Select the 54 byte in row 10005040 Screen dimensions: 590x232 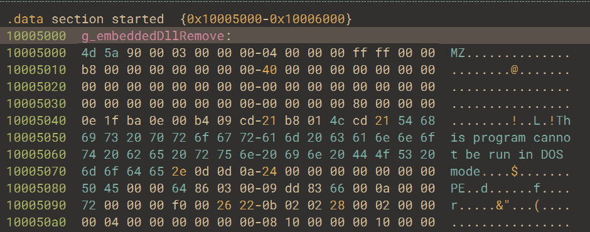pos(405,120)
